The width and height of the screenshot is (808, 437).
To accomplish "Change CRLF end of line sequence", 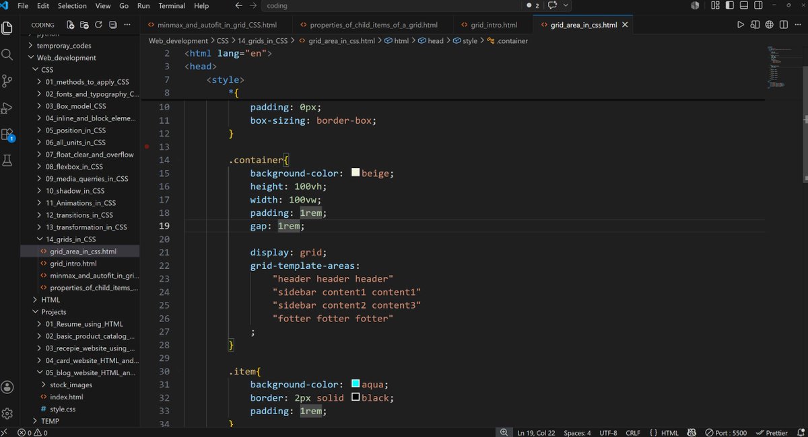I will (633, 432).
